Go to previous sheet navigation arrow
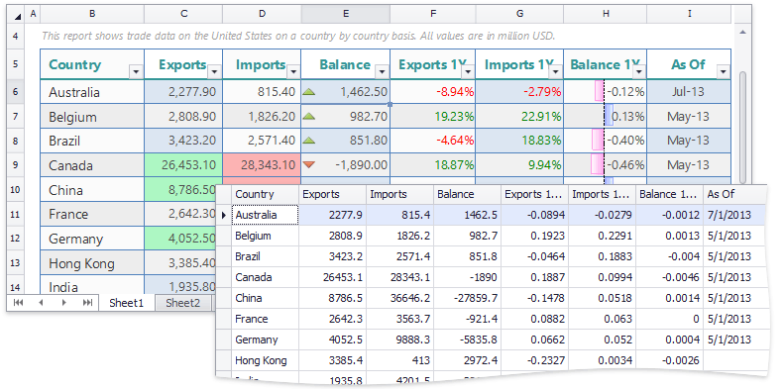The width and height of the screenshot is (783, 389). pyautogui.click(x=42, y=302)
